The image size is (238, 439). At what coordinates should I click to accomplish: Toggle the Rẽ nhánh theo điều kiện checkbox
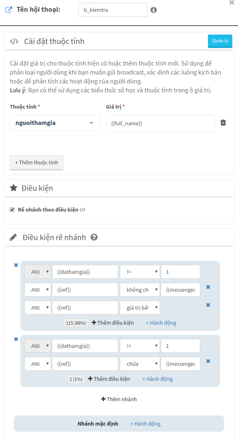(12, 210)
